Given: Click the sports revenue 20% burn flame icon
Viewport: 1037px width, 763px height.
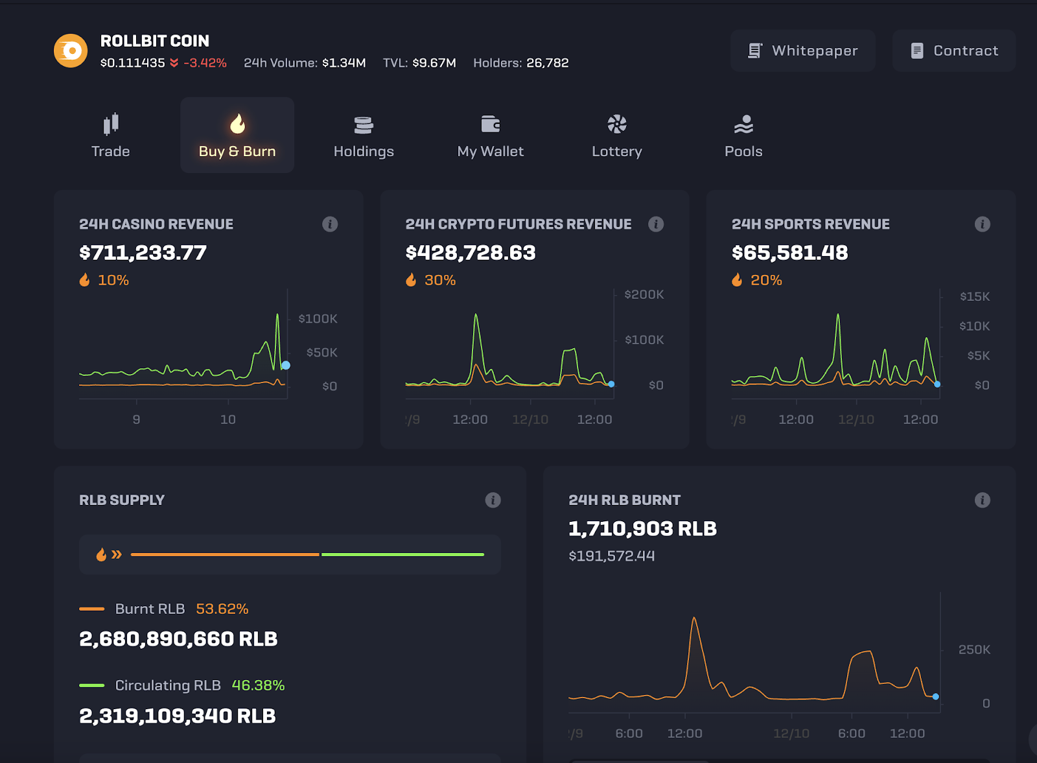Looking at the screenshot, I should coord(737,280).
